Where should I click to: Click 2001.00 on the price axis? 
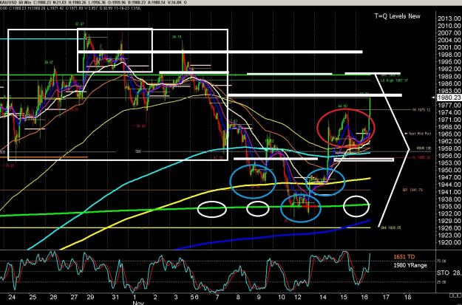click(449, 47)
